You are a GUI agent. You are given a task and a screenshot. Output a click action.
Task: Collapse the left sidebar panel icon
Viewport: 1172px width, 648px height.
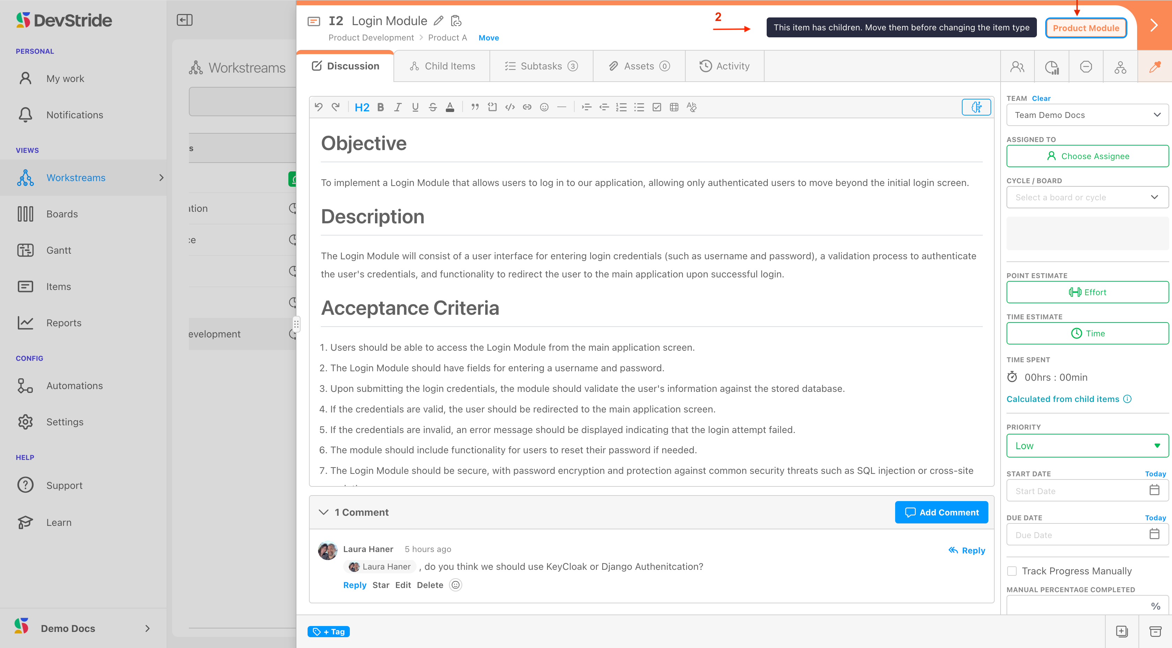tap(184, 20)
